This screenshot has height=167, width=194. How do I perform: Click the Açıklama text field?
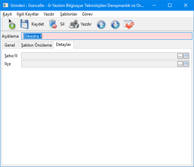coord(107,36)
